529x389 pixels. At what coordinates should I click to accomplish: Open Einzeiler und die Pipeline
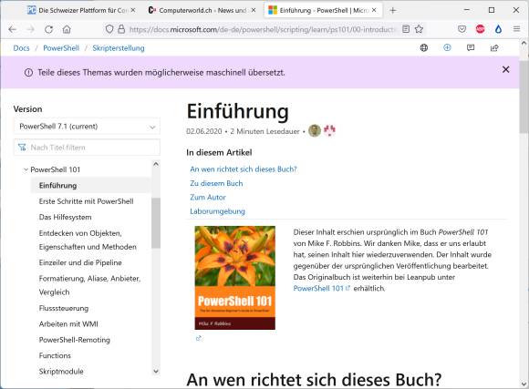(x=80, y=262)
